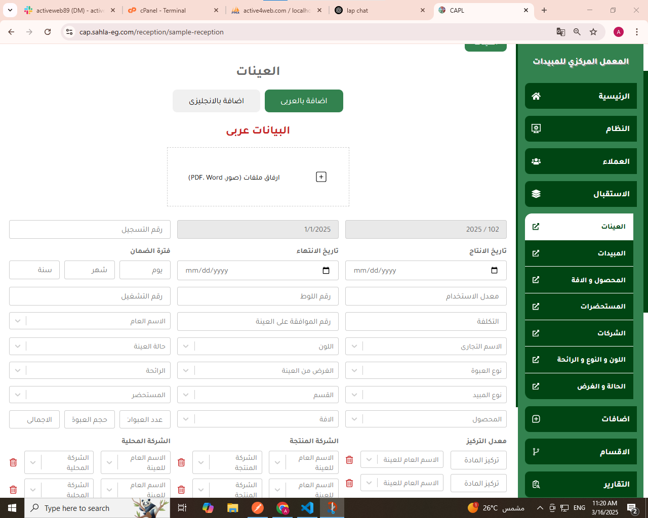The height and width of the screenshot is (518, 648).
Task: Open Visual Studio Code from the taskbar
Action: [x=307, y=507]
